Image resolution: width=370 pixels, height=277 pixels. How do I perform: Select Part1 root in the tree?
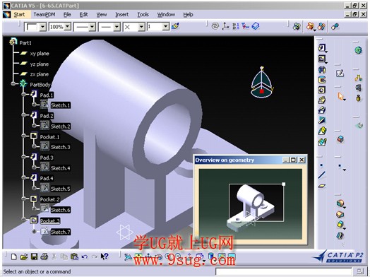coord(25,42)
